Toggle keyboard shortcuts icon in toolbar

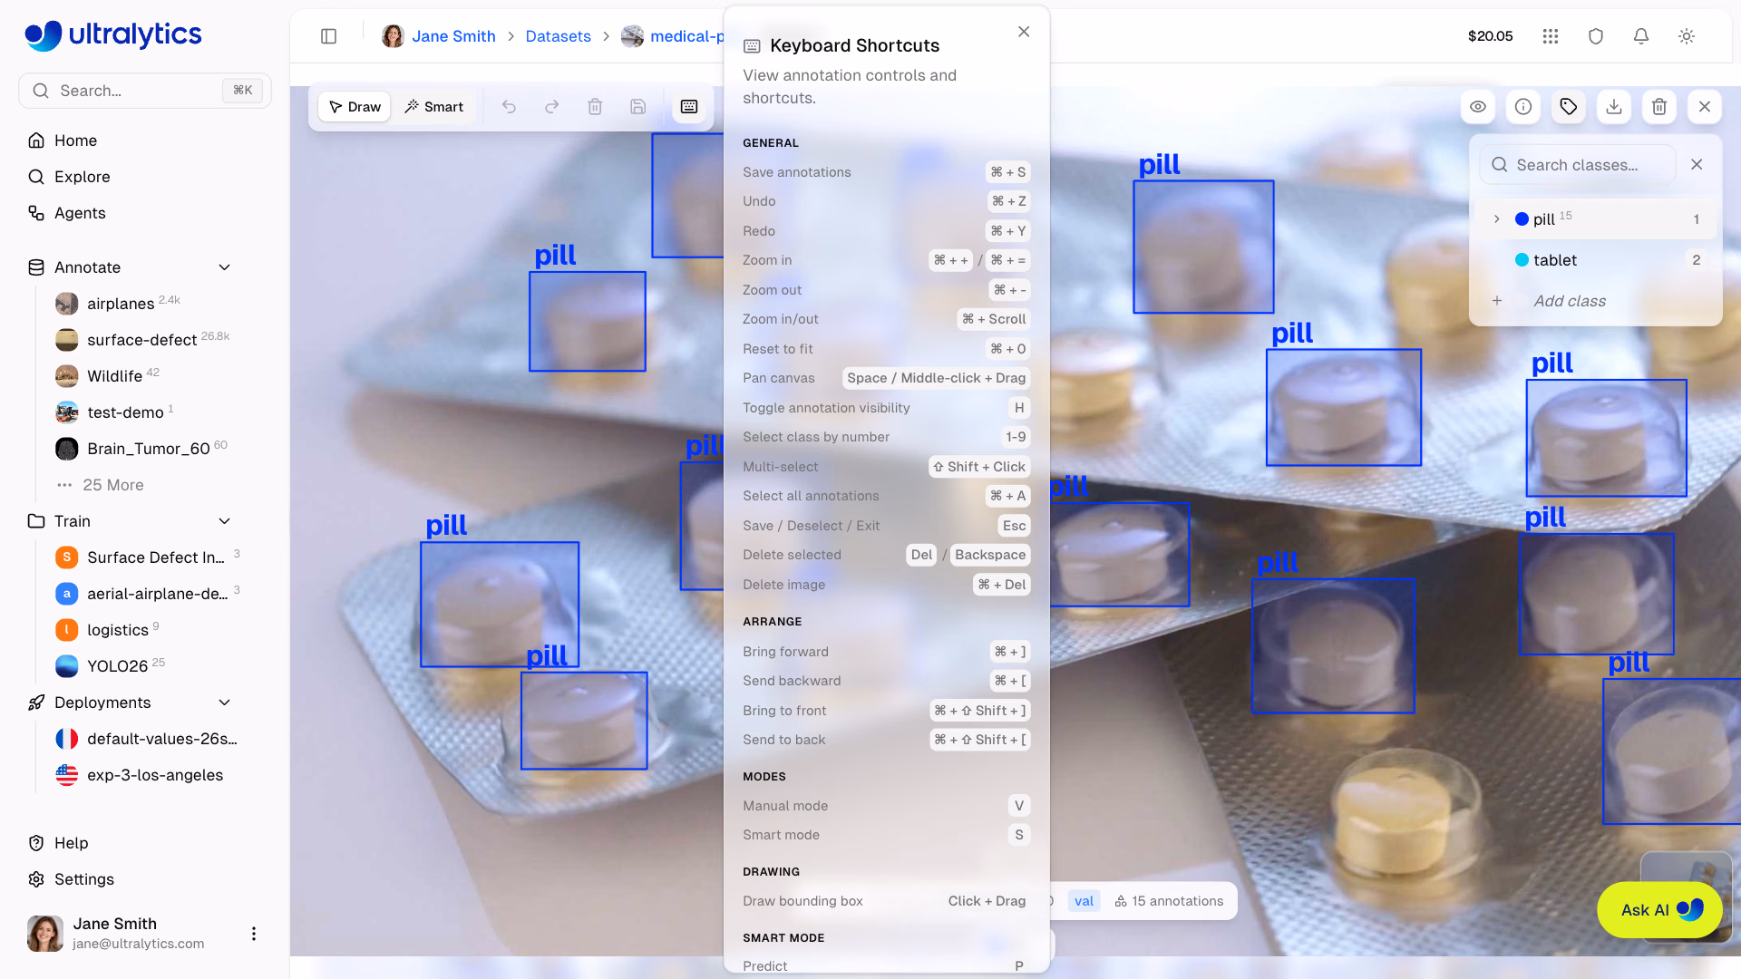click(x=689, y=107)
